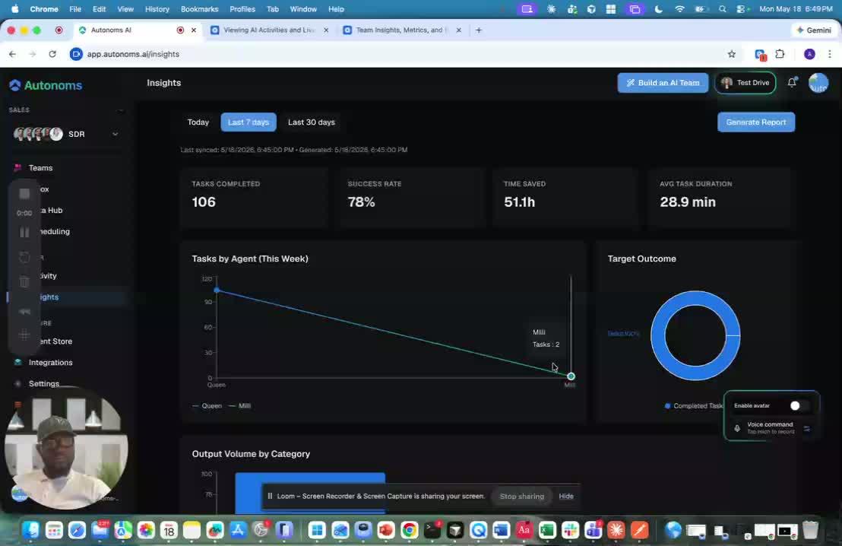Open Chrome from the dock
This screenshot has width=842, height=546.
[409, 531]
